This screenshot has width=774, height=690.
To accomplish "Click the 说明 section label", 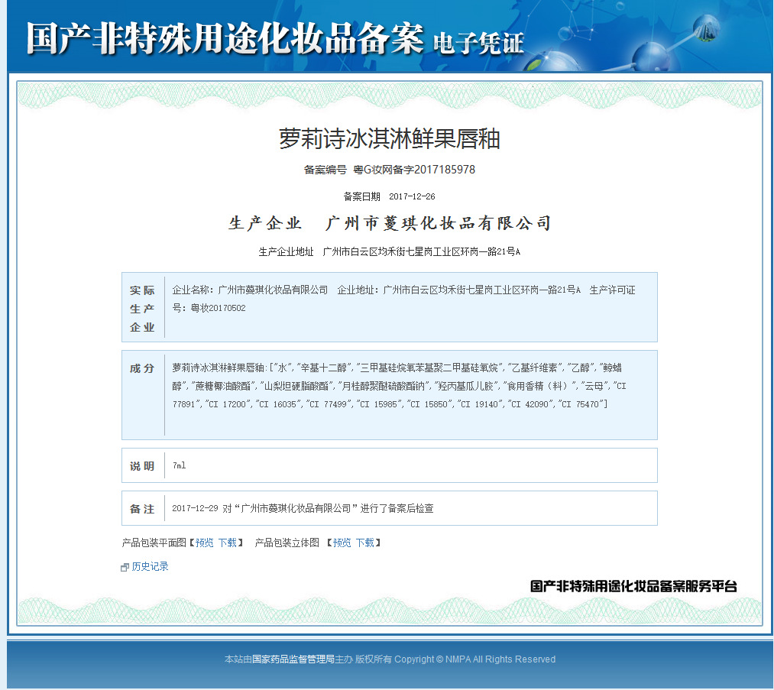I will tap(142, 466).
